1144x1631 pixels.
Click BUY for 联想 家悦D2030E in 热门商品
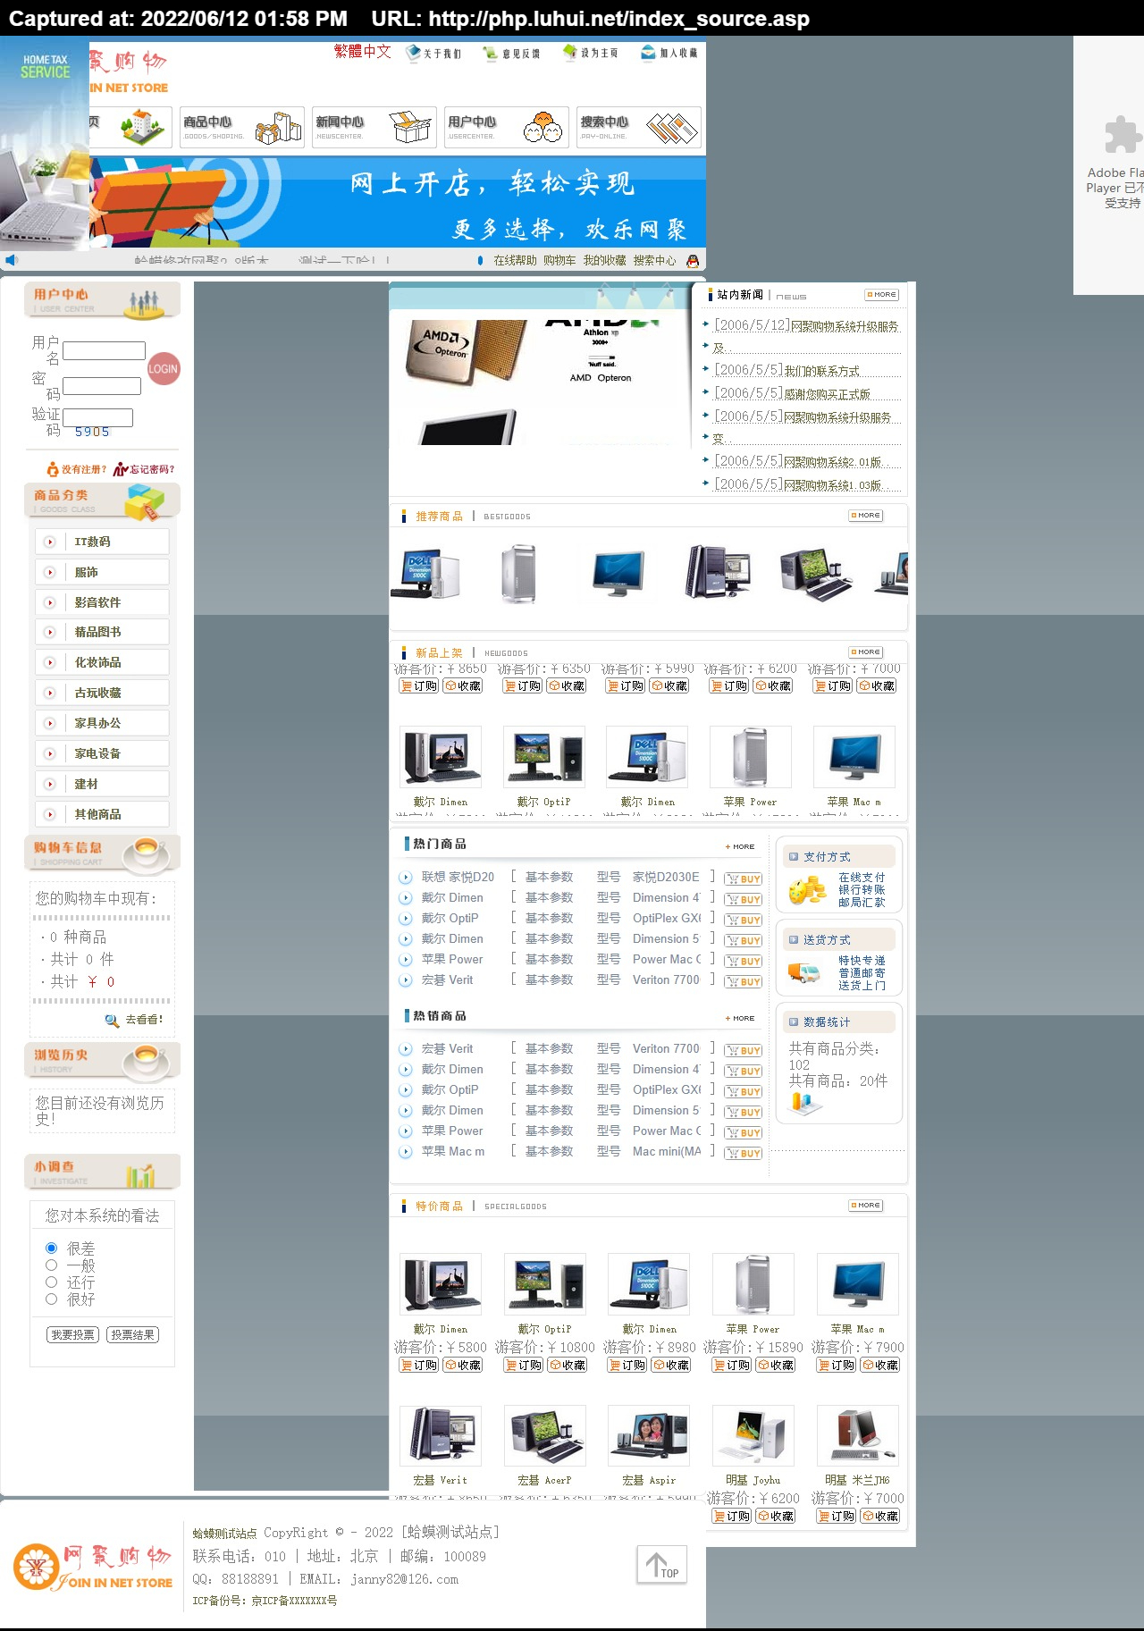point(743,879)
